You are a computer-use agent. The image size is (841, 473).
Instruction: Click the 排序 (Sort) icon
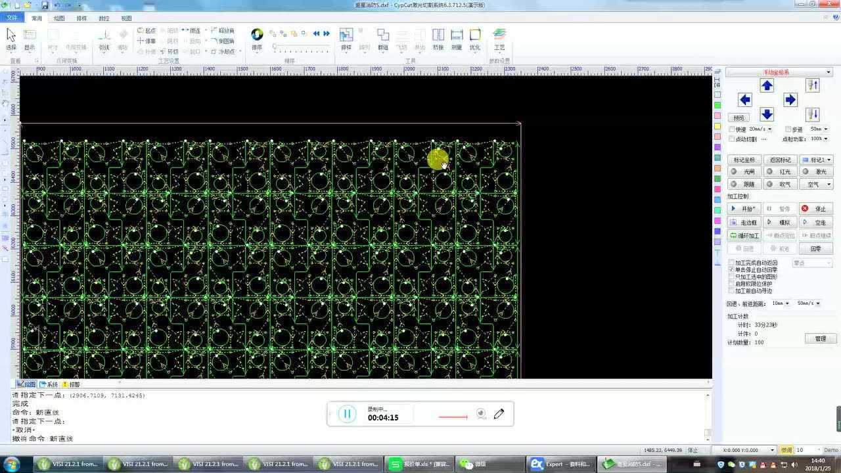click(x=257, y=39)
